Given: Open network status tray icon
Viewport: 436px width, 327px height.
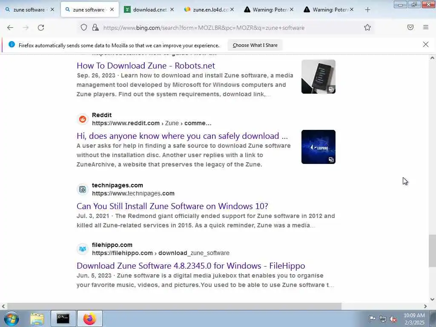Looking at the screenshot, I should pyautogui.click(x=383, y=319).
